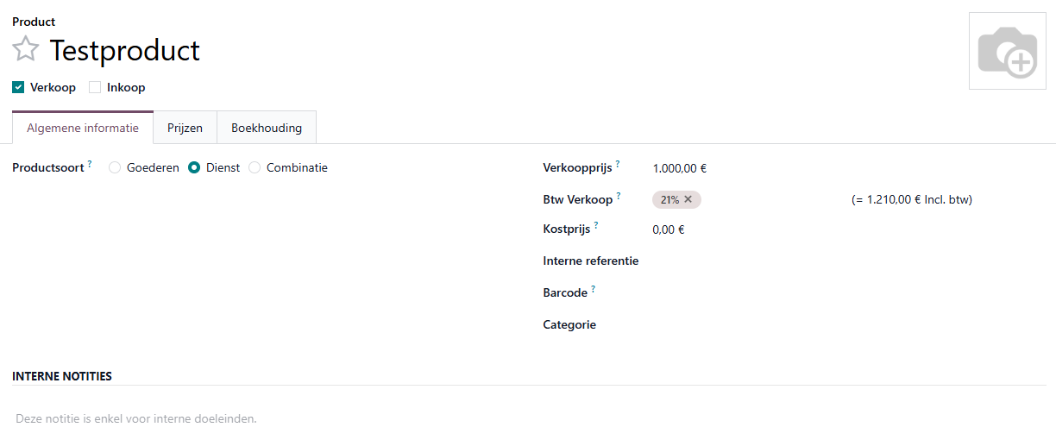The image size is (1056, 446).
Task: Select the Algemene informatie tab
Action: tap(83, 128)
